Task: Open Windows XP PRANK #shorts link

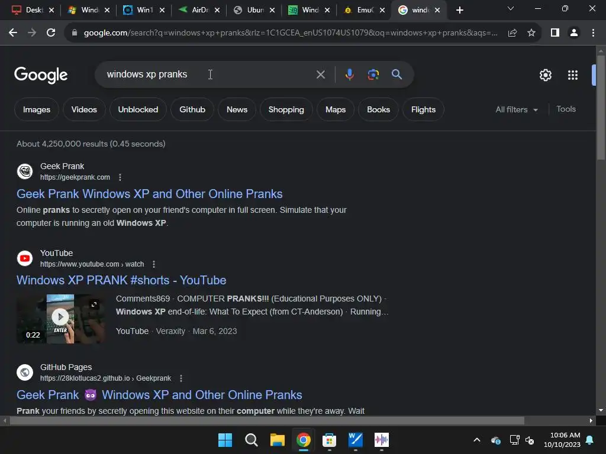Action: tap(121, 280)
